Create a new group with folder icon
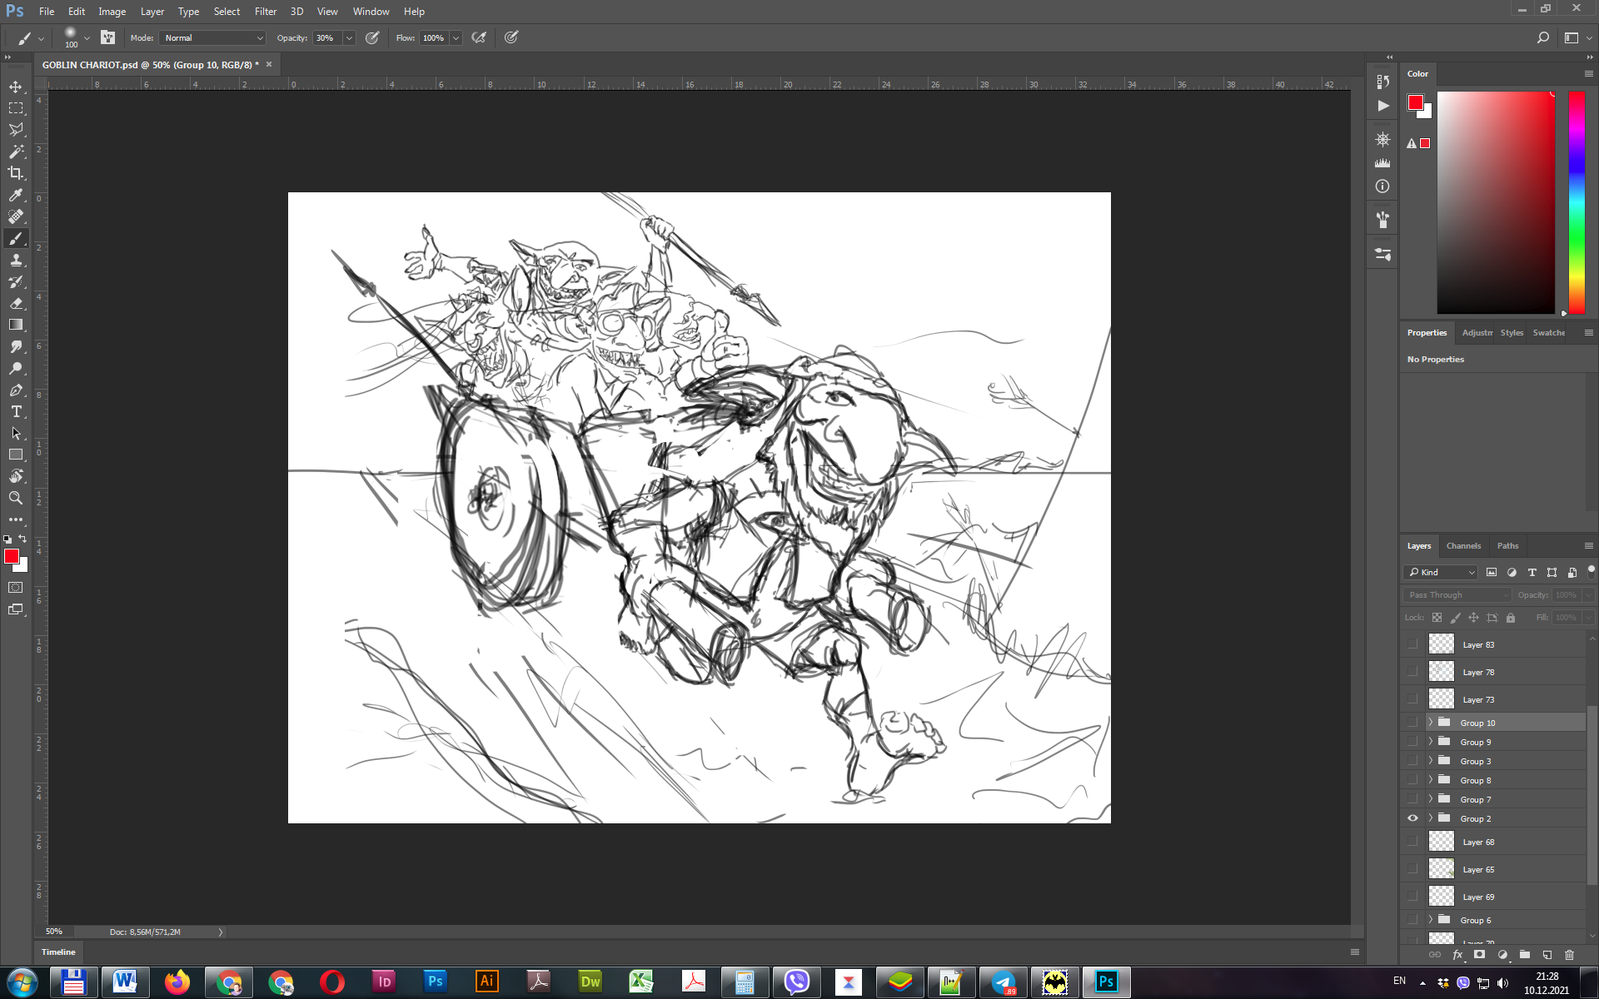The image size is (1599, 999). point(1524,955)
